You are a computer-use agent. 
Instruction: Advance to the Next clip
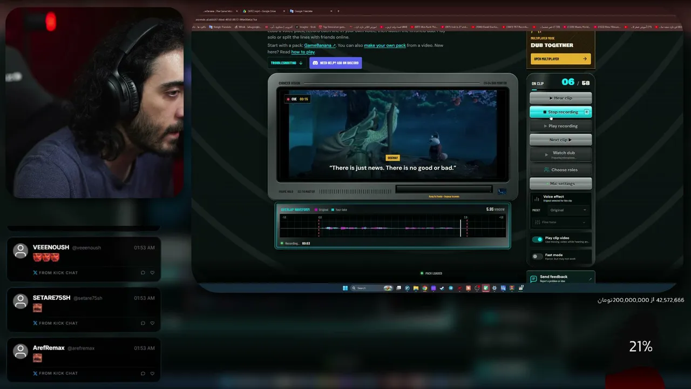click(560, 140)
